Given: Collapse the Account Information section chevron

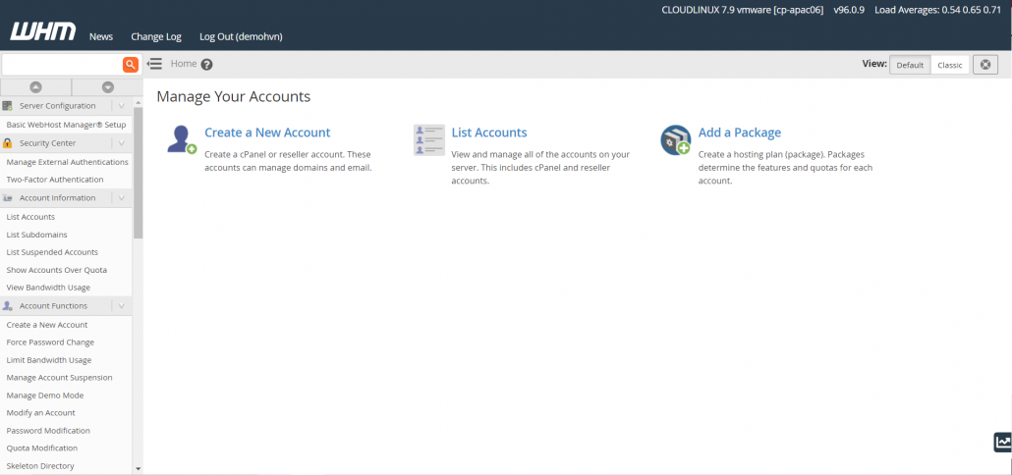Looking at the screenshot, I should [121, 198].
